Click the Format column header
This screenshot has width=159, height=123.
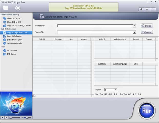136,39
